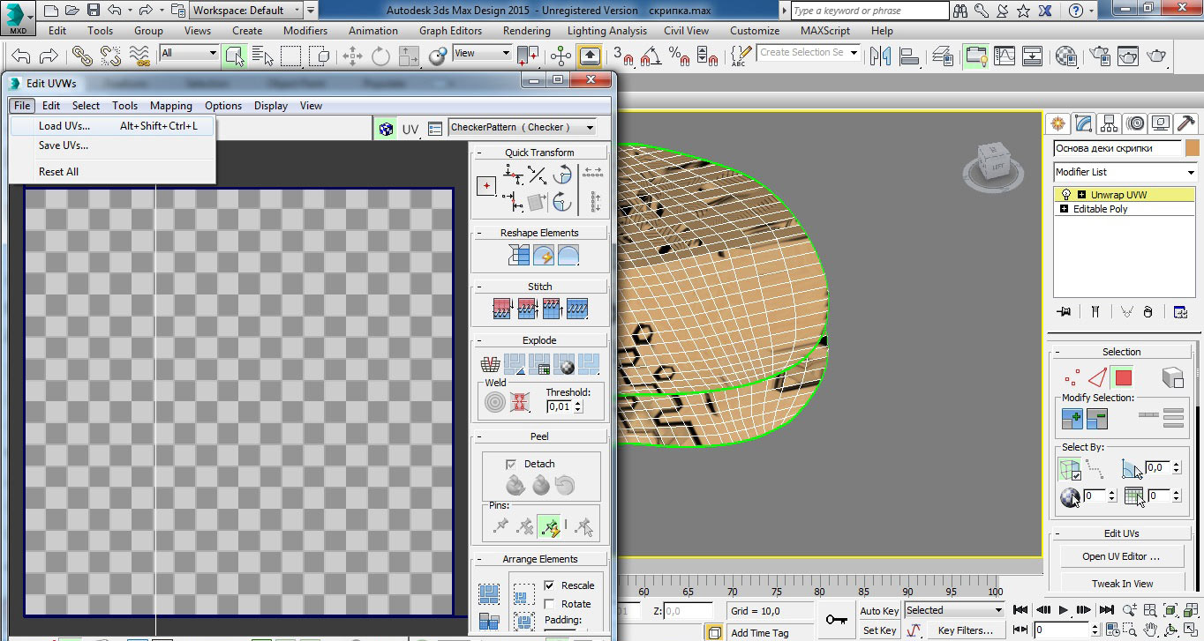Click Polygon sub-object selection icon
1204x641 pixels.
(1123, 378)
